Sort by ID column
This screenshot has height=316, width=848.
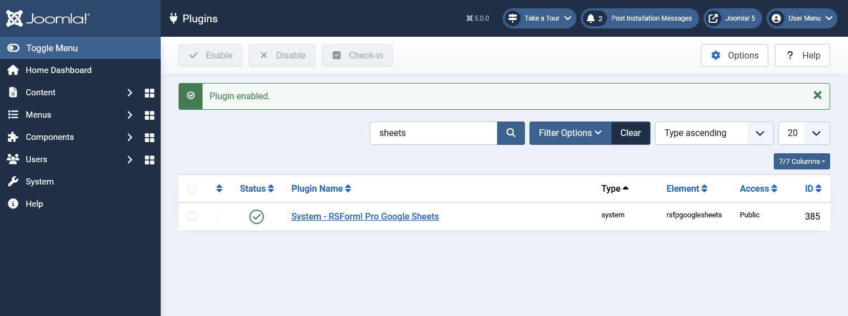[813, 188]
